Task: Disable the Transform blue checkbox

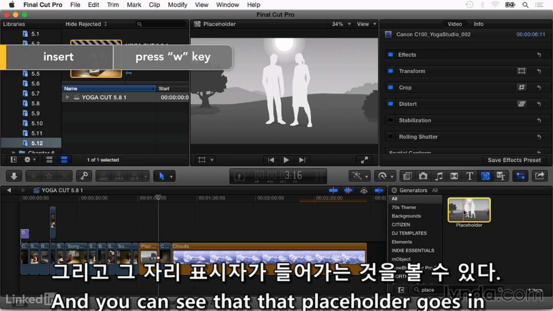Action: tap(391, 71)
